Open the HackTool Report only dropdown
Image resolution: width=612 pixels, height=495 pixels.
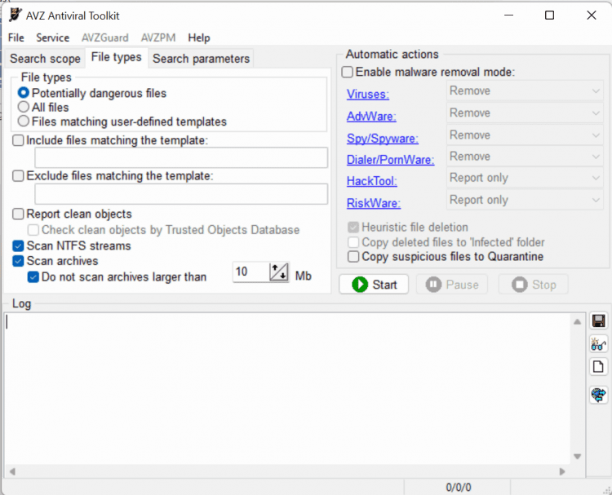pos(525,179)
